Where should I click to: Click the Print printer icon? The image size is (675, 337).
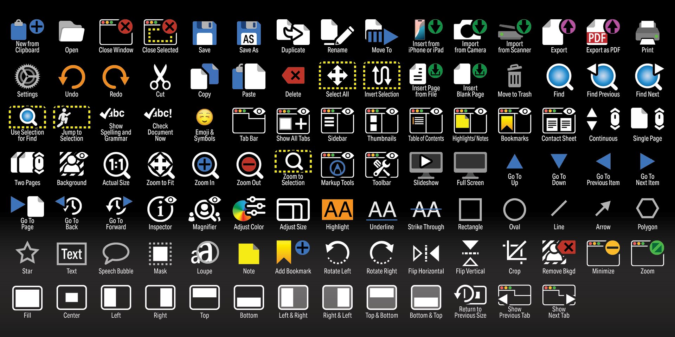(x=648, y=32)
